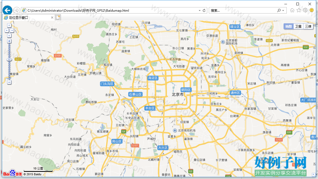Open the browser Home icon

(292, 10)
